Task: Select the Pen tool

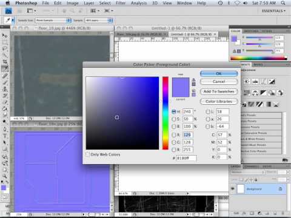Action: tap(4, 129)
